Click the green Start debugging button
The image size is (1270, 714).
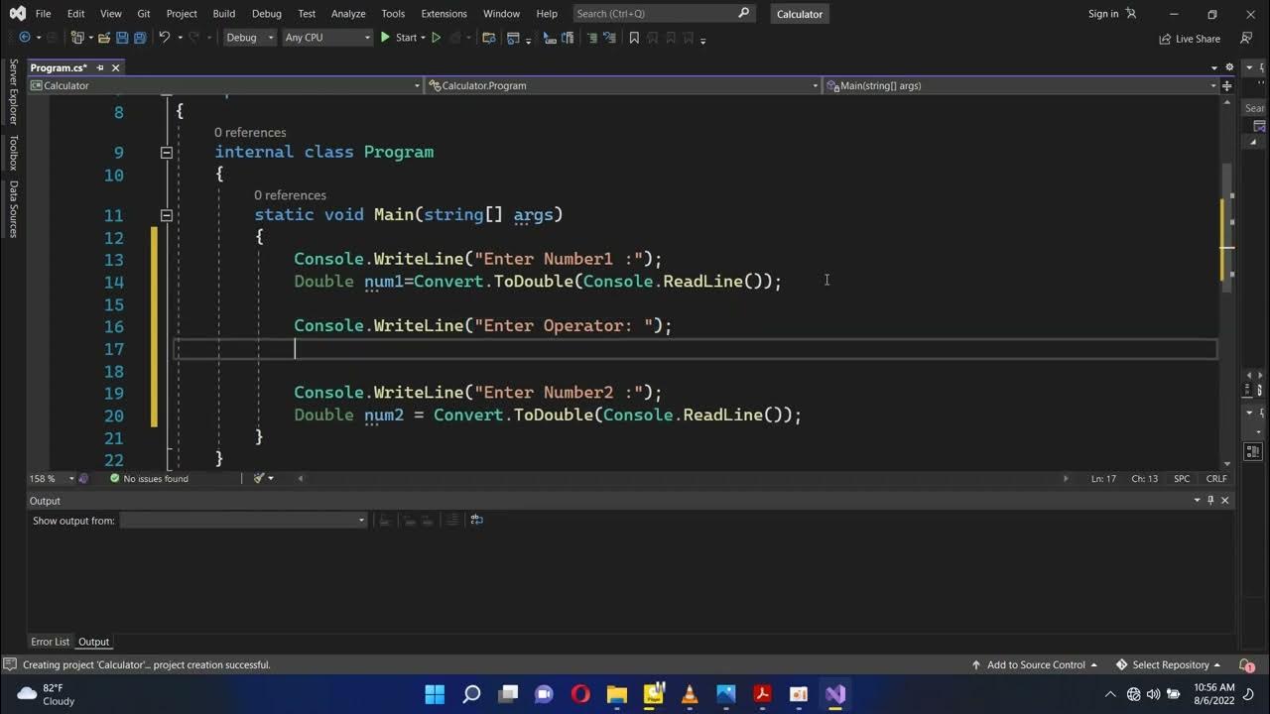399,38
